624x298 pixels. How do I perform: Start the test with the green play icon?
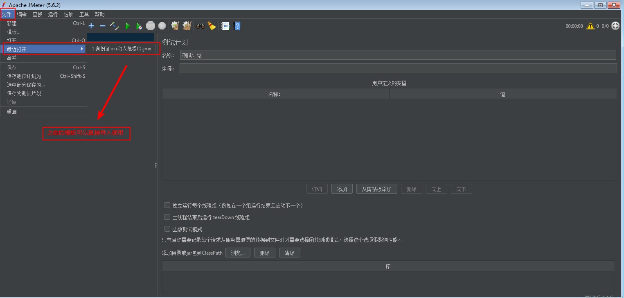(x=127, y=26)
